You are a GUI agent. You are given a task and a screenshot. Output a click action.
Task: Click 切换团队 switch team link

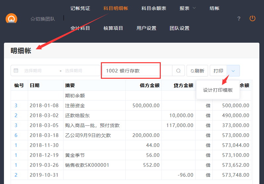(x=43, y=19)
